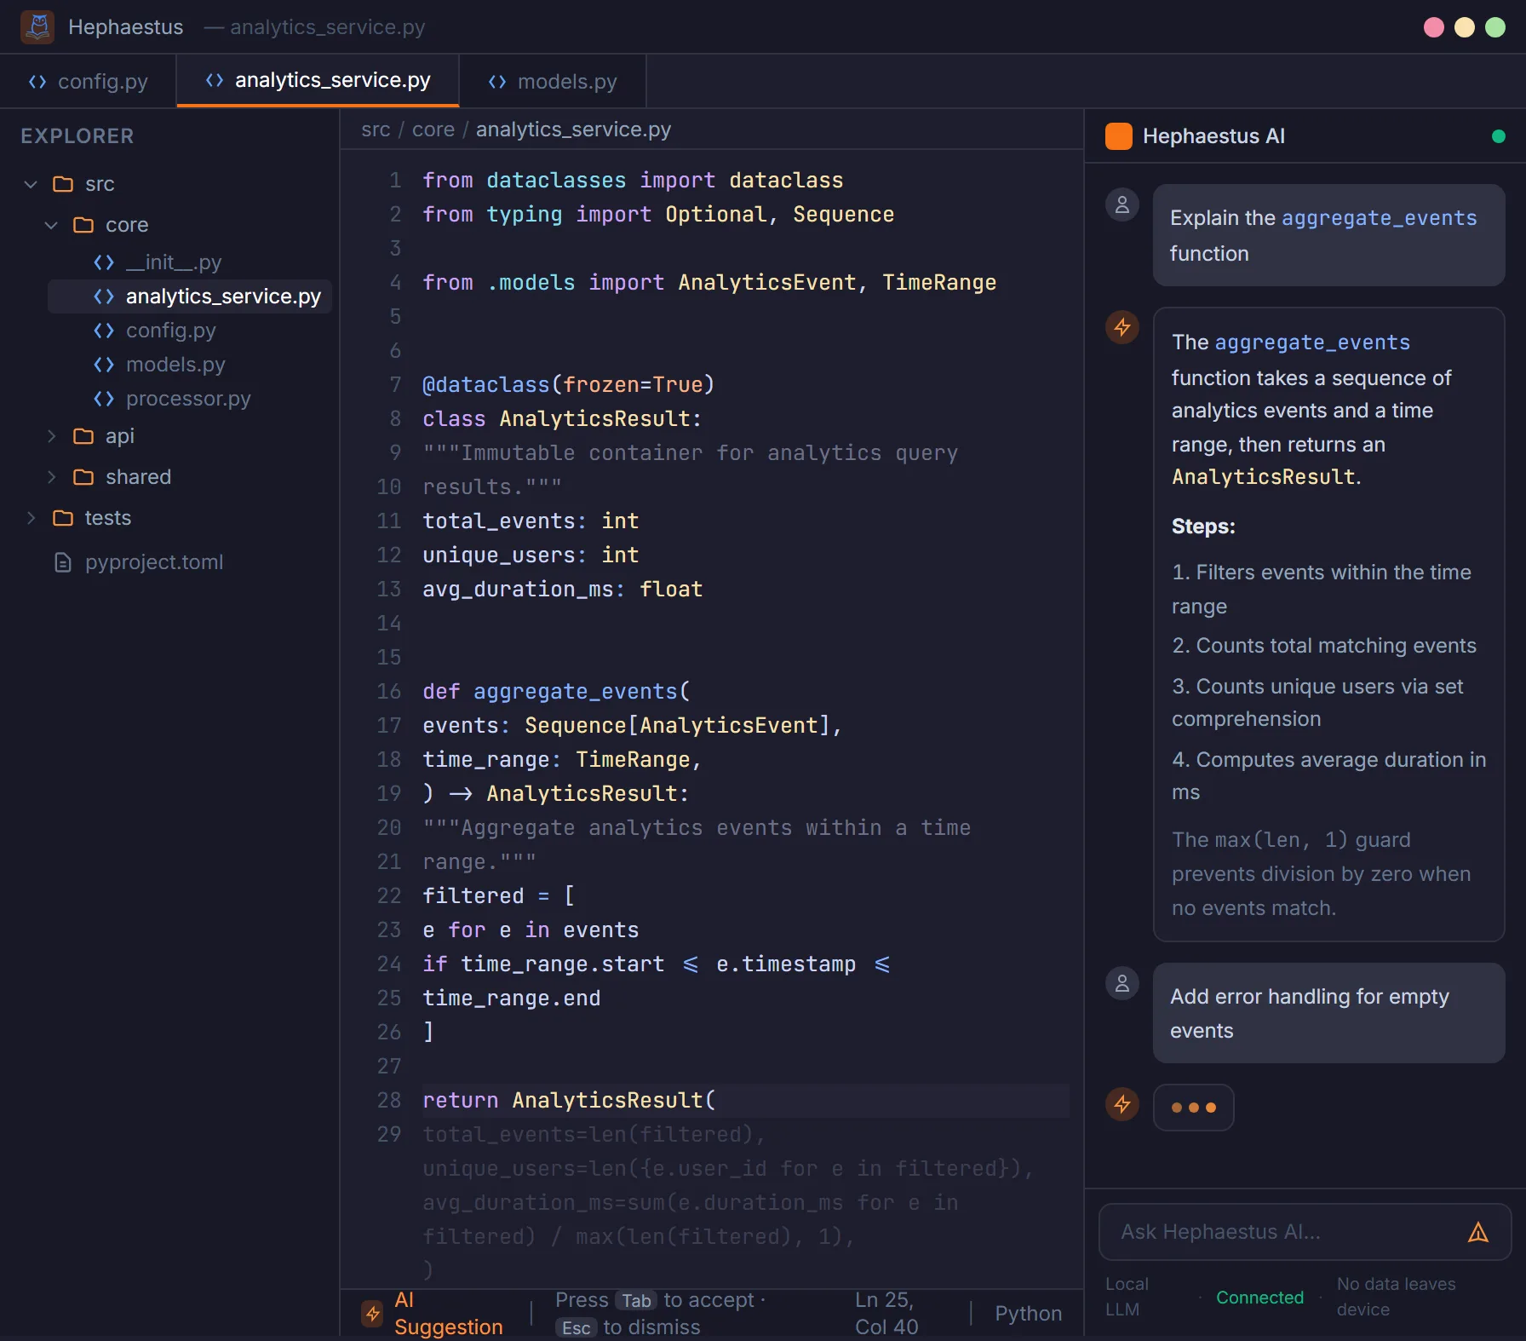Click the AI Suggestion bolt icon in status bar
The image size is (1526, 1341).
click(x=372, y=1314)
